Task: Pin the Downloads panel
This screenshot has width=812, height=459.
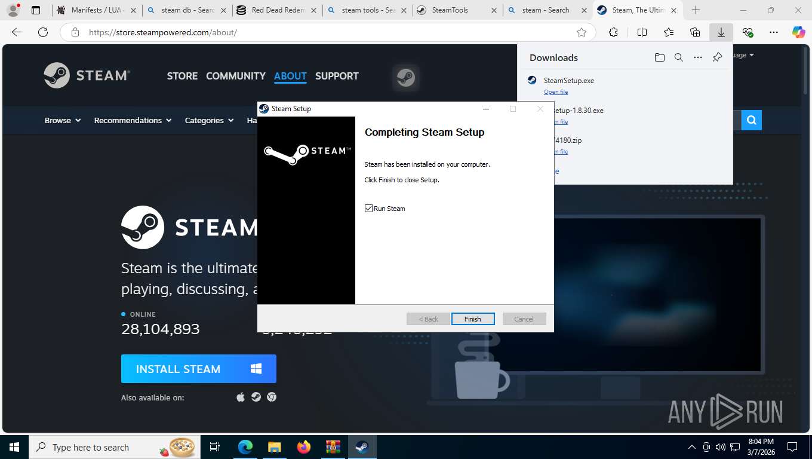Action: pyautogui.click(x=718, y=57)
